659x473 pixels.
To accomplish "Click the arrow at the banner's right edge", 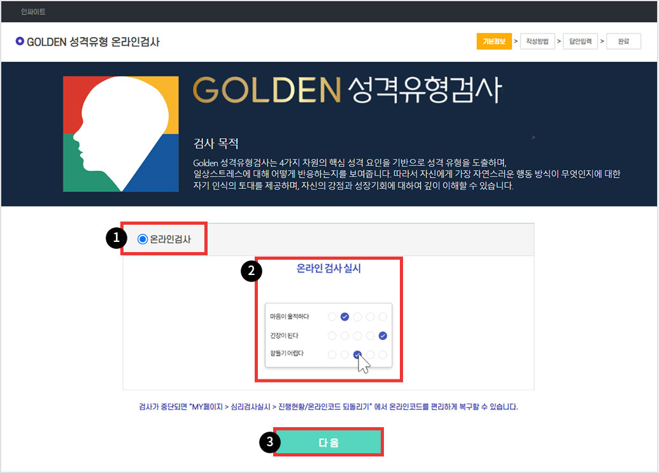I will [534, 137].
